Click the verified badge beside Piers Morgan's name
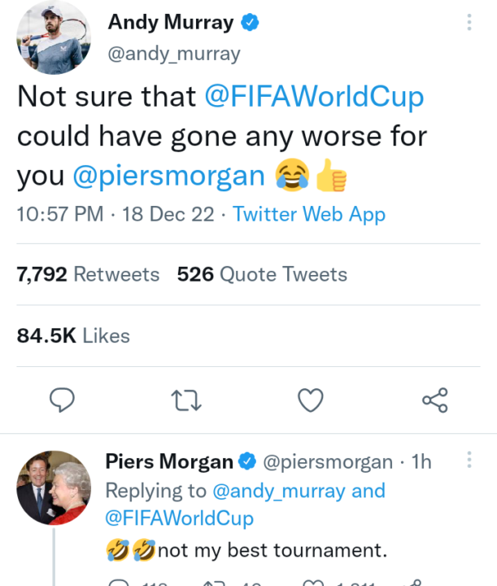This screenshot has width=497, height=586. click(246, 462)
